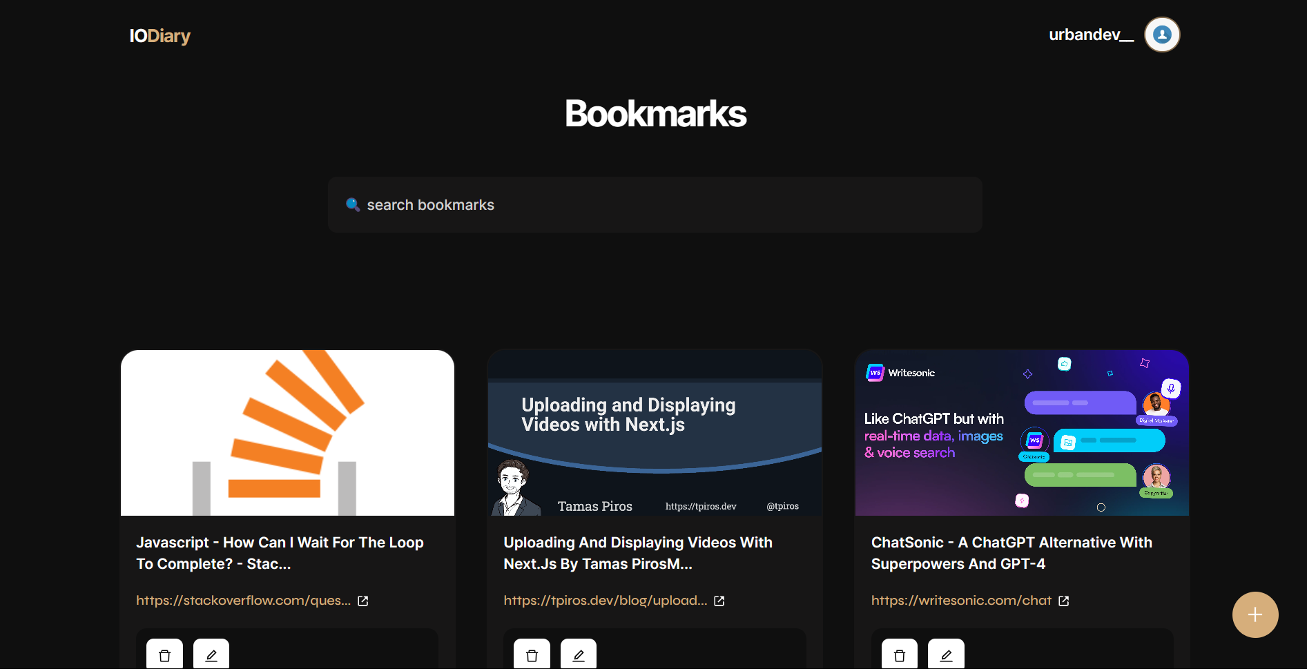Click the urbandev__ username

1091,35
